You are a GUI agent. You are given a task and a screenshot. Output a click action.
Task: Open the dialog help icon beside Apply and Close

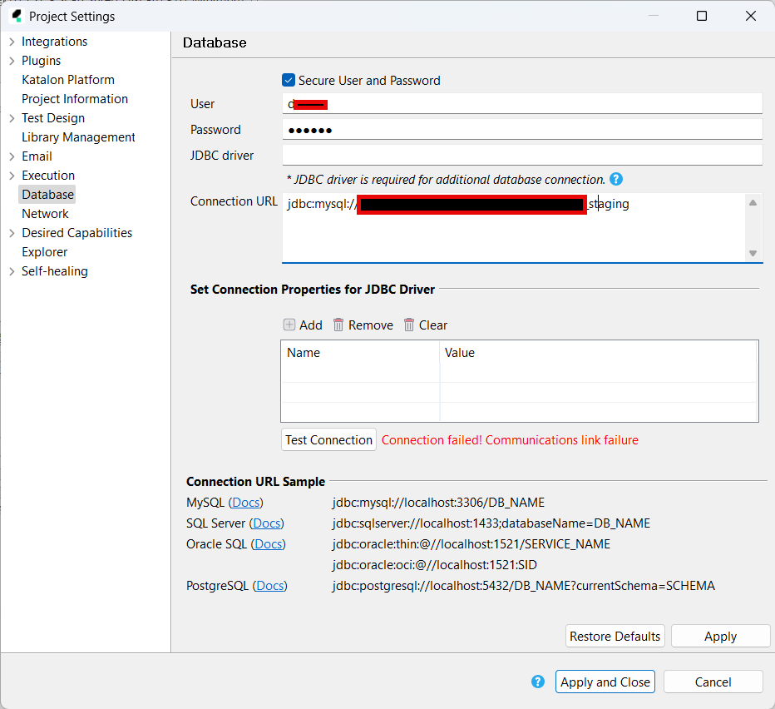[x=538, y=682]
